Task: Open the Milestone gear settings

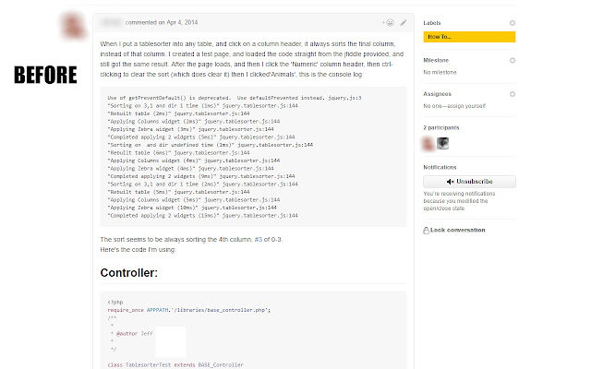Action: [513, 60]
